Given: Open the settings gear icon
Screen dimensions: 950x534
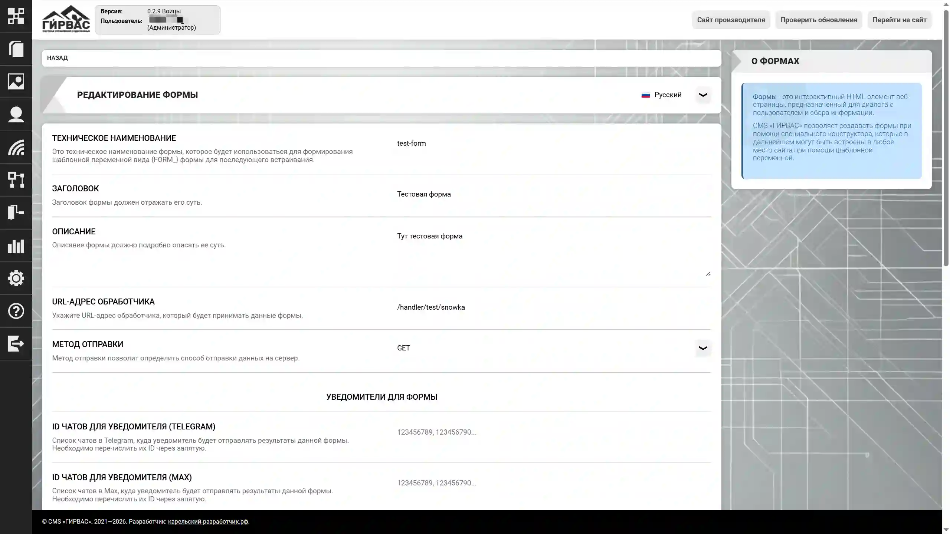Looking at the screenshot, I should point(16,278).
